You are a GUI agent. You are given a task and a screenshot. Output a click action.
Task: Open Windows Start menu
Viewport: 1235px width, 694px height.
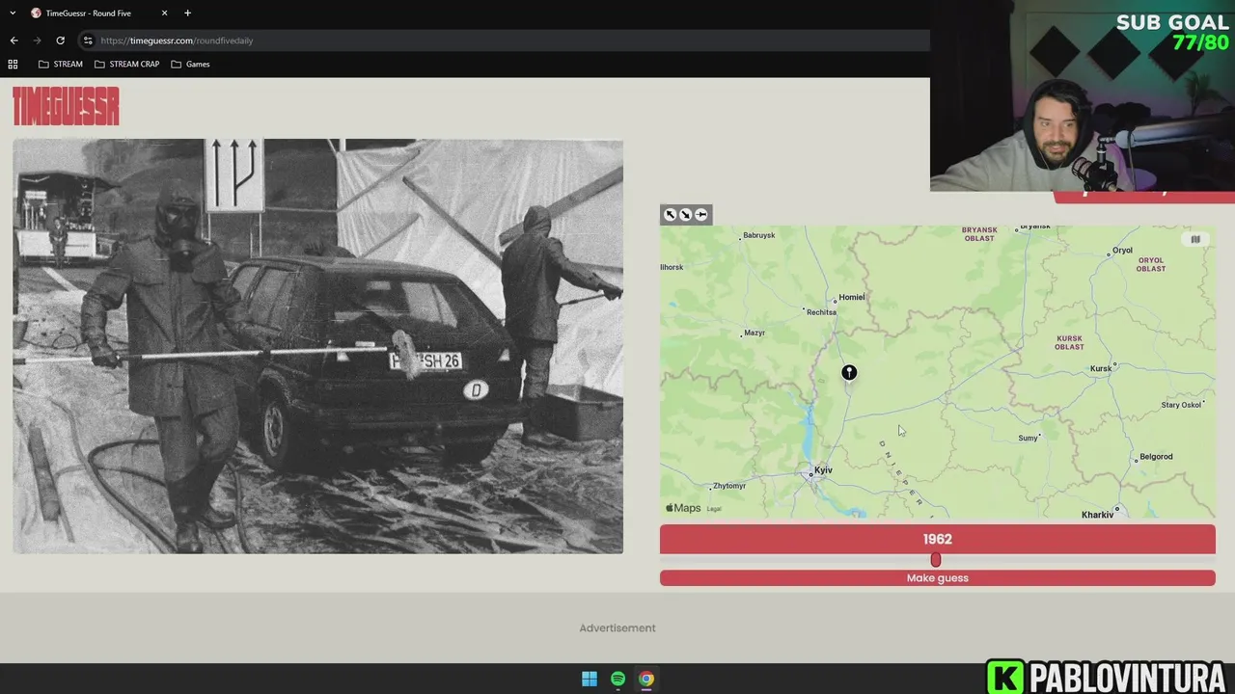590,679
